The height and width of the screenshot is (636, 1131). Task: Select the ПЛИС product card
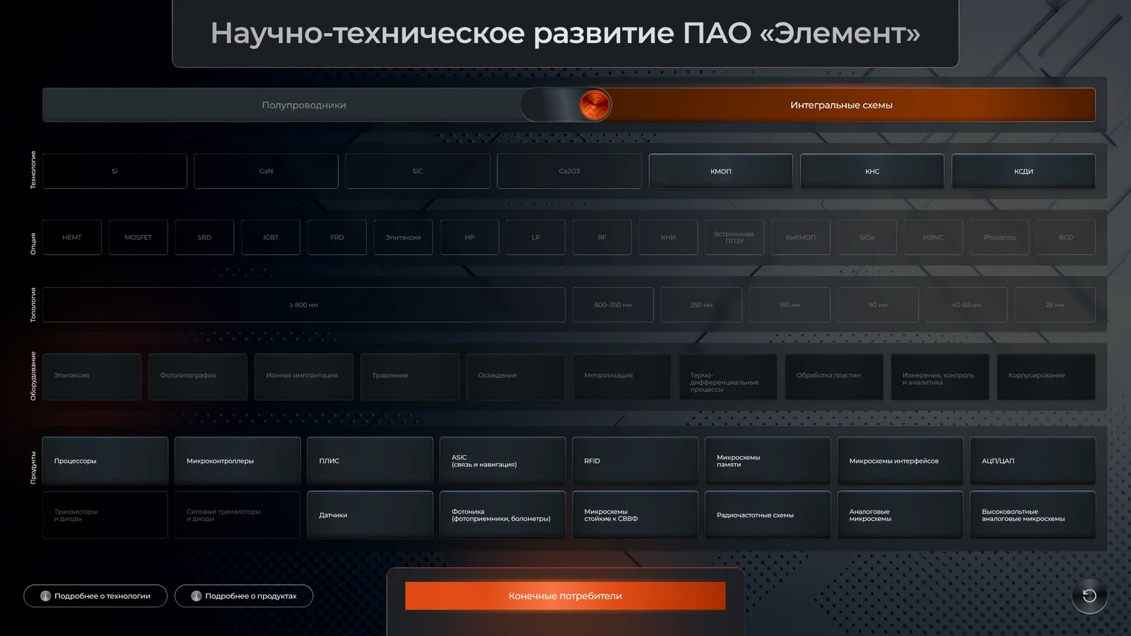[370, 461]
